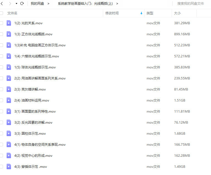The image size is (211, 175).
Task: Go to 我的网盘 breadcrumb
Action: [x=37, y=4]
